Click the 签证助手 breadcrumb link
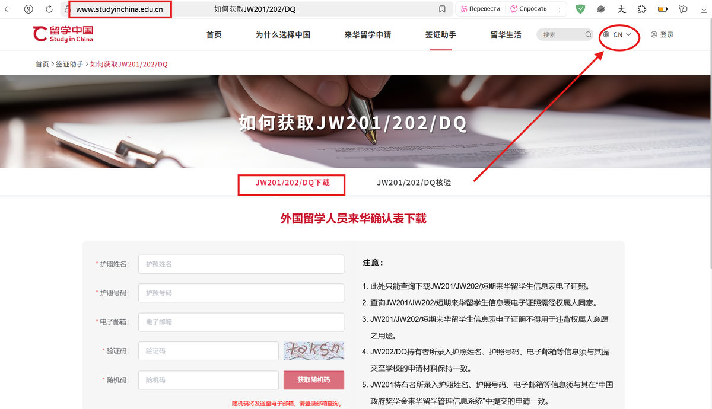Image resolution: width=712 pixels, height=409 pixels. pyautogui.click(x=70, y=64)
